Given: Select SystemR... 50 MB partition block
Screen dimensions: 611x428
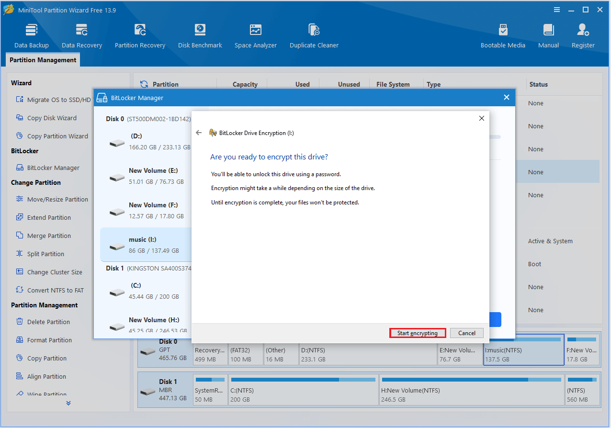Looking at the screenshot, I should point(210,390).
